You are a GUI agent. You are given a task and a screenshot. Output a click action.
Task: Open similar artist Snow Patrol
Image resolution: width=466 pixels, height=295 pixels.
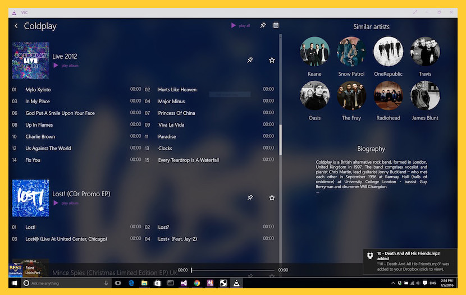coord(351,52)
